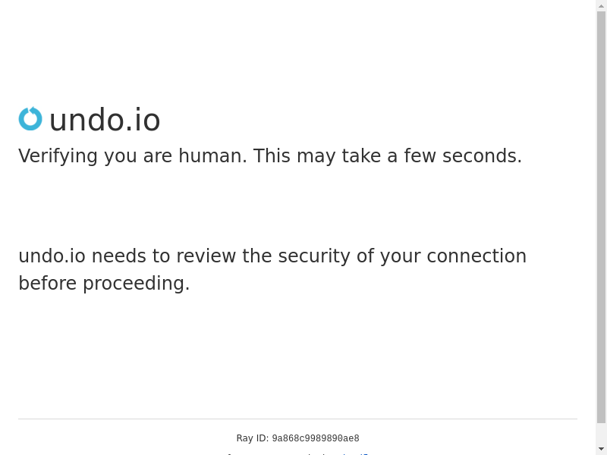The image size is (607, 455).
Task: Click the "Ray ID:" label
Action: tap(252, 438)
